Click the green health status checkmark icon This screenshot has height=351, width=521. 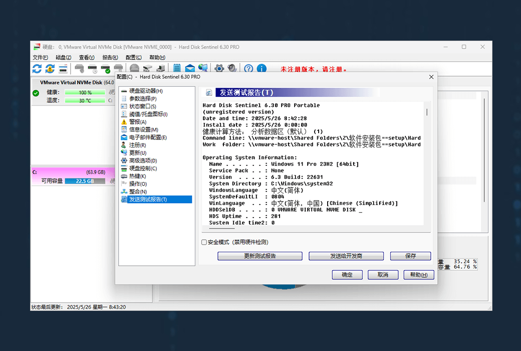pos(36,93)
